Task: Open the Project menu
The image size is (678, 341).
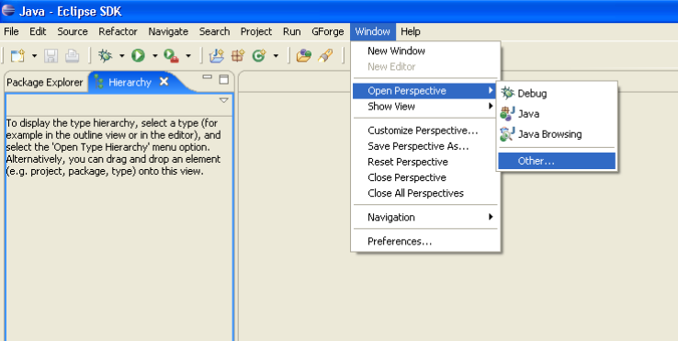Action: pos(256,31)
